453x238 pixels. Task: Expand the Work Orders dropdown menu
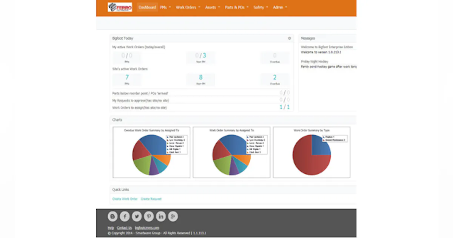click(x=188, y=7)
